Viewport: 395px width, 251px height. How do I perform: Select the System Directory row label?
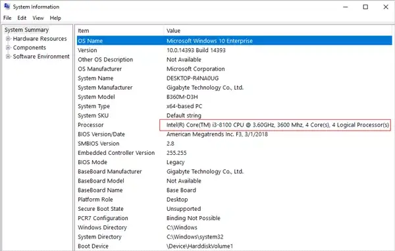tap(100, 237)
